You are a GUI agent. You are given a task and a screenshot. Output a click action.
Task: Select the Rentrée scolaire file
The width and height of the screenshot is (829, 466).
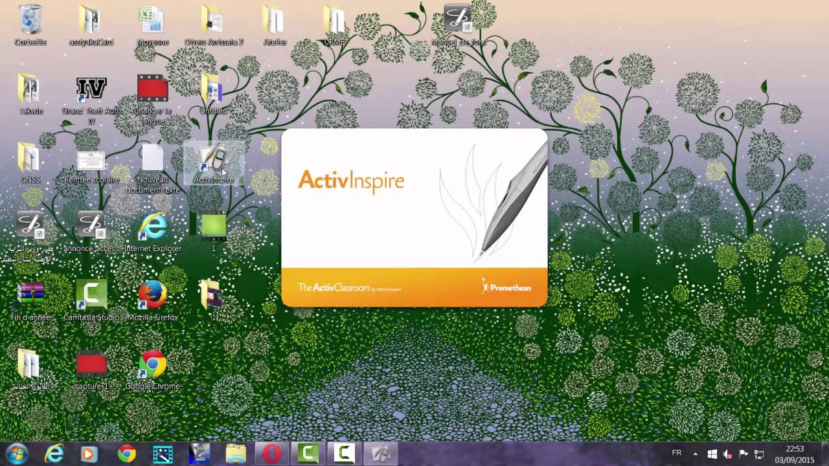91,166
